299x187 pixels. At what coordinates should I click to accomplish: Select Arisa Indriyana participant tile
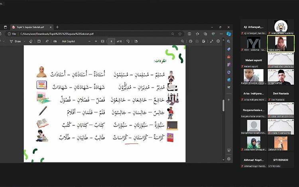pos(254,93)
